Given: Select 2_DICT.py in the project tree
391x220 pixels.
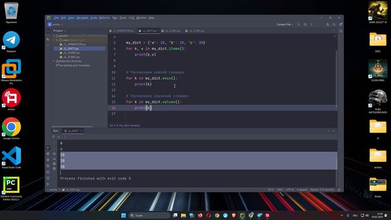Looking at the screenshot, I should 79,48.
